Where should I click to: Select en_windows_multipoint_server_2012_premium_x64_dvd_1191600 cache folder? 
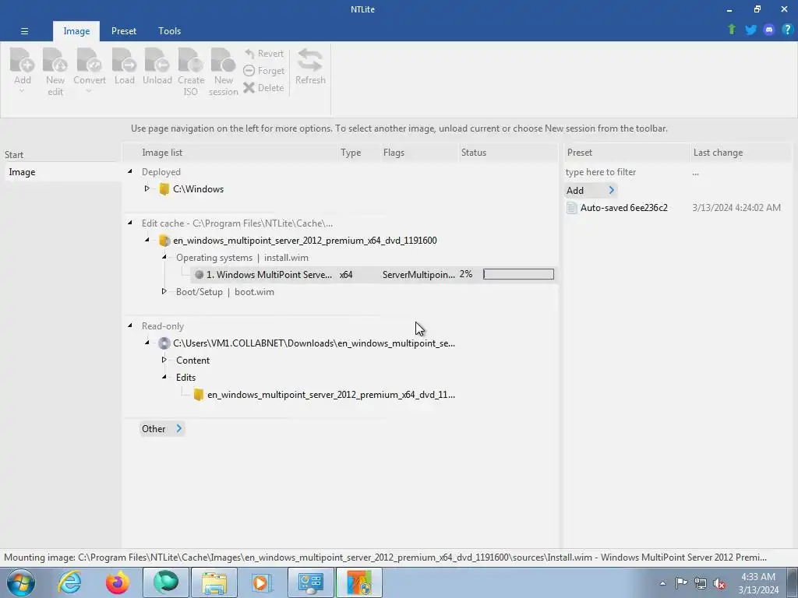(x=298, y=241)
